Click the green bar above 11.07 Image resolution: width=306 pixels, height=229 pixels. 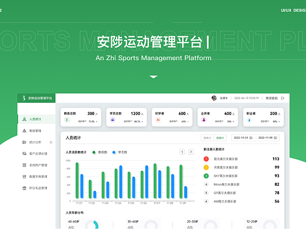coord(155,181)
